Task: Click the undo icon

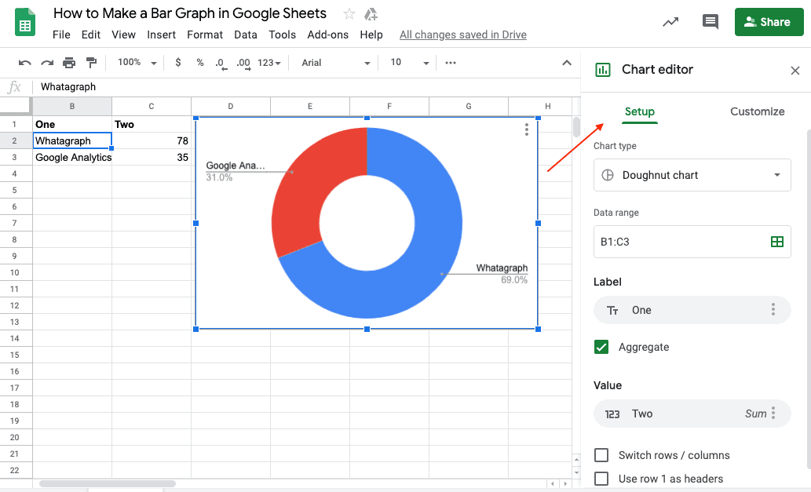Action: pos(24,62)
